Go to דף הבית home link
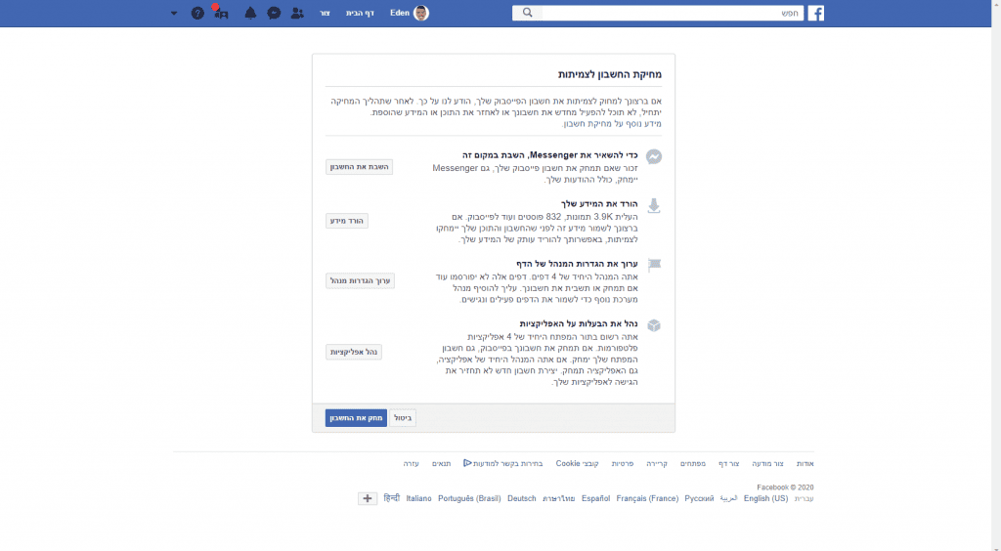The height and width of the screenshot is (551, 1001). (360, 13)
